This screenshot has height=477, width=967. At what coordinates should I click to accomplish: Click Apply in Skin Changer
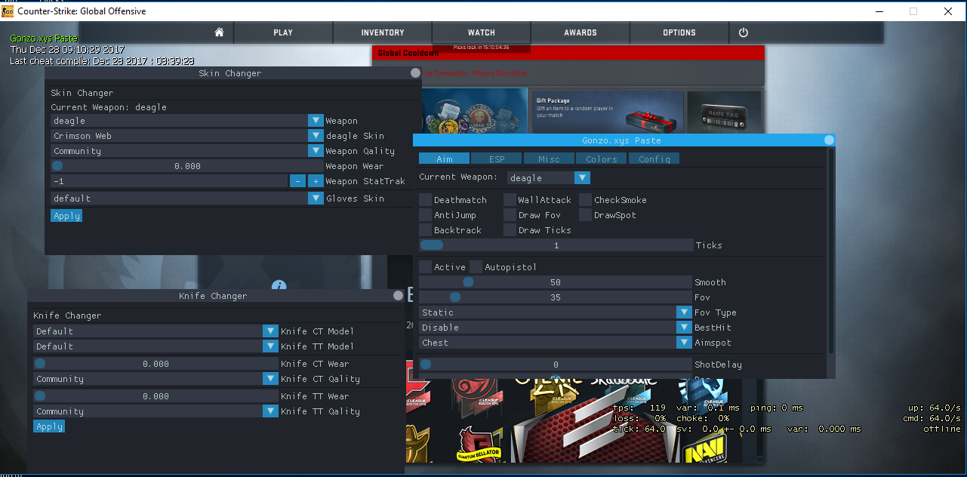[x=66, y=216]
